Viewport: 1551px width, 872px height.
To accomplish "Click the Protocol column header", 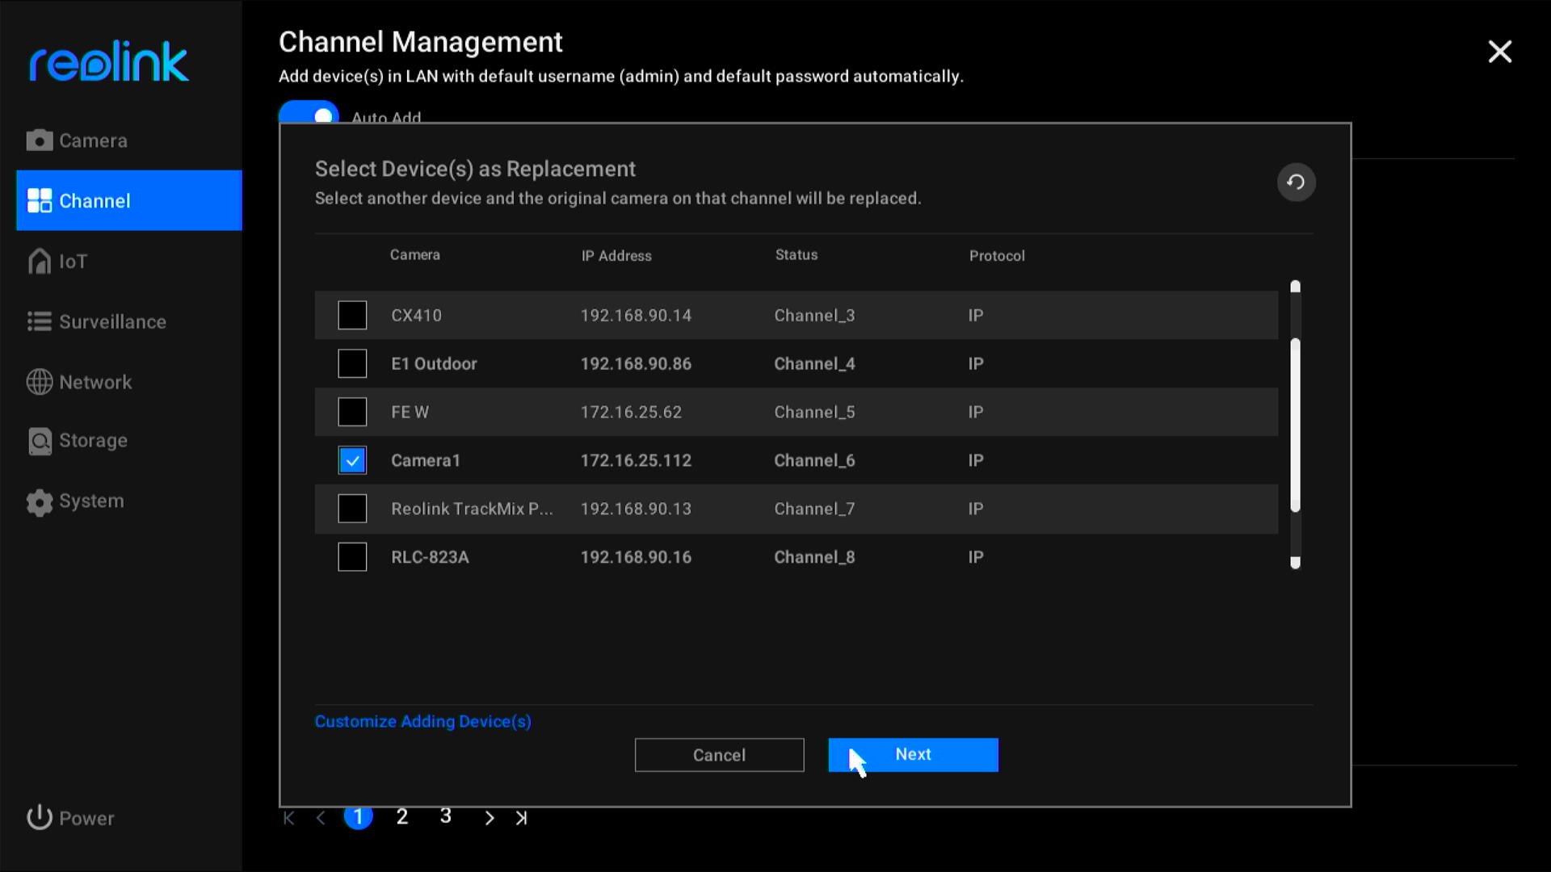I will pos(997,256).
